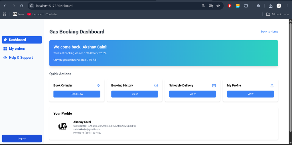Image resolution: width=292 pixels, height=145 pixels.
Task: Click Book Now button
Action: point(77,94)
